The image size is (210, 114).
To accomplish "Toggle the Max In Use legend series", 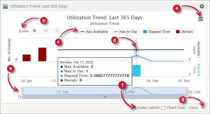I will click(125, 32).
